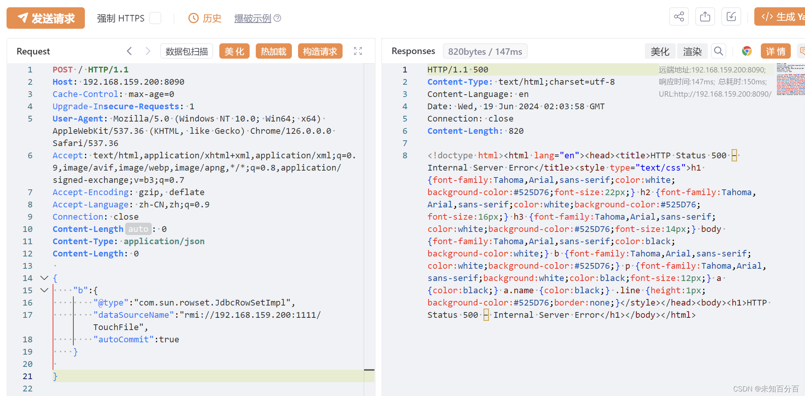Click the share icon in top toolbar
This screenshot has width=805, height=396.
679,17
